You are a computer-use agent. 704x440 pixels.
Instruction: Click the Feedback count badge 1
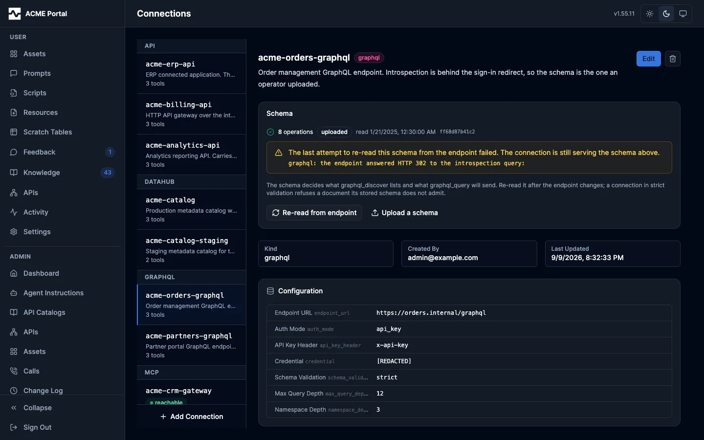110,152
